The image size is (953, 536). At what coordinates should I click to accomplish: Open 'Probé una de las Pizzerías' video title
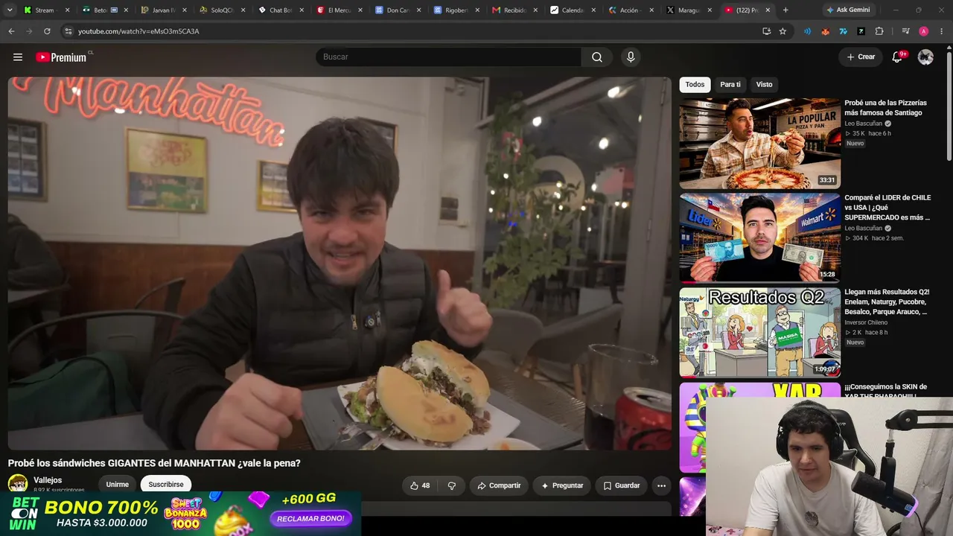pos(886,108)
